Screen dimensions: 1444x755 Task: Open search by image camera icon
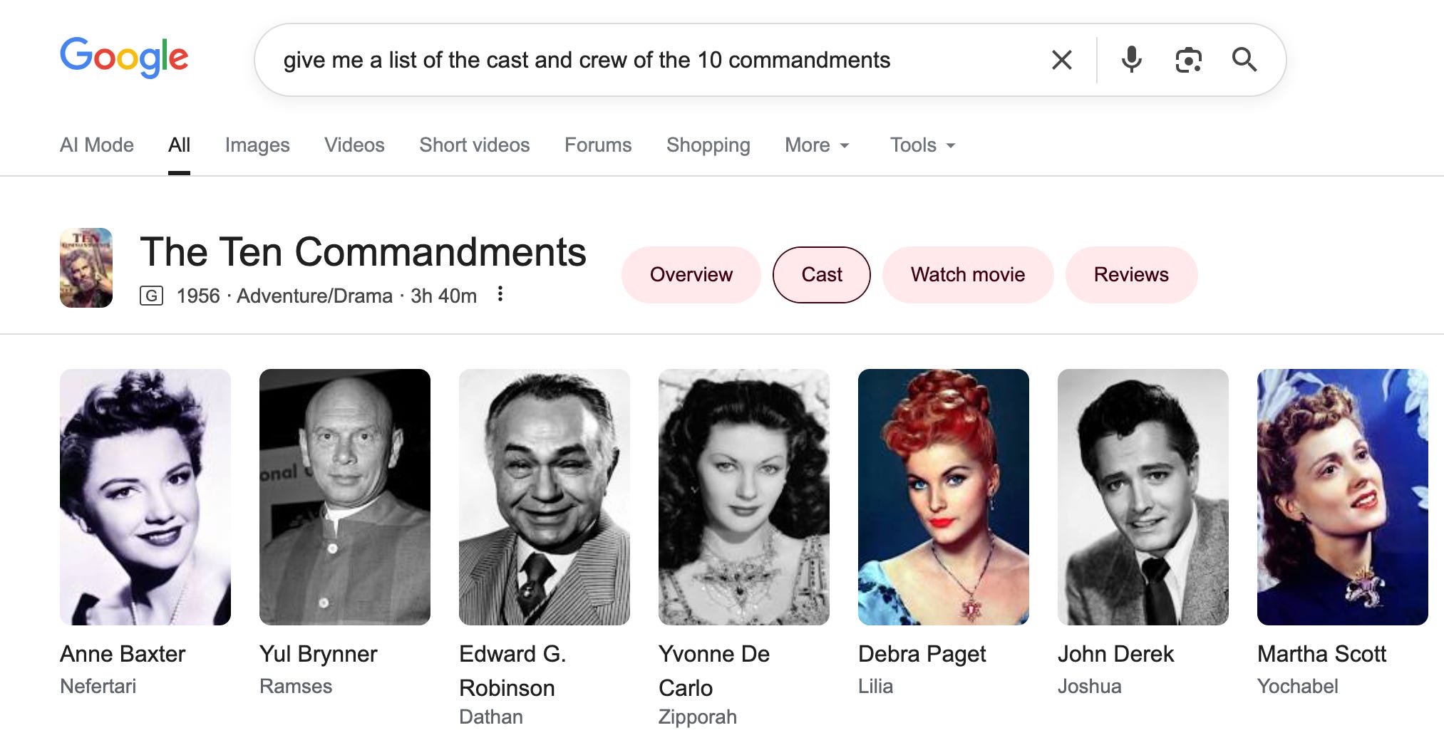(1188, 60)
